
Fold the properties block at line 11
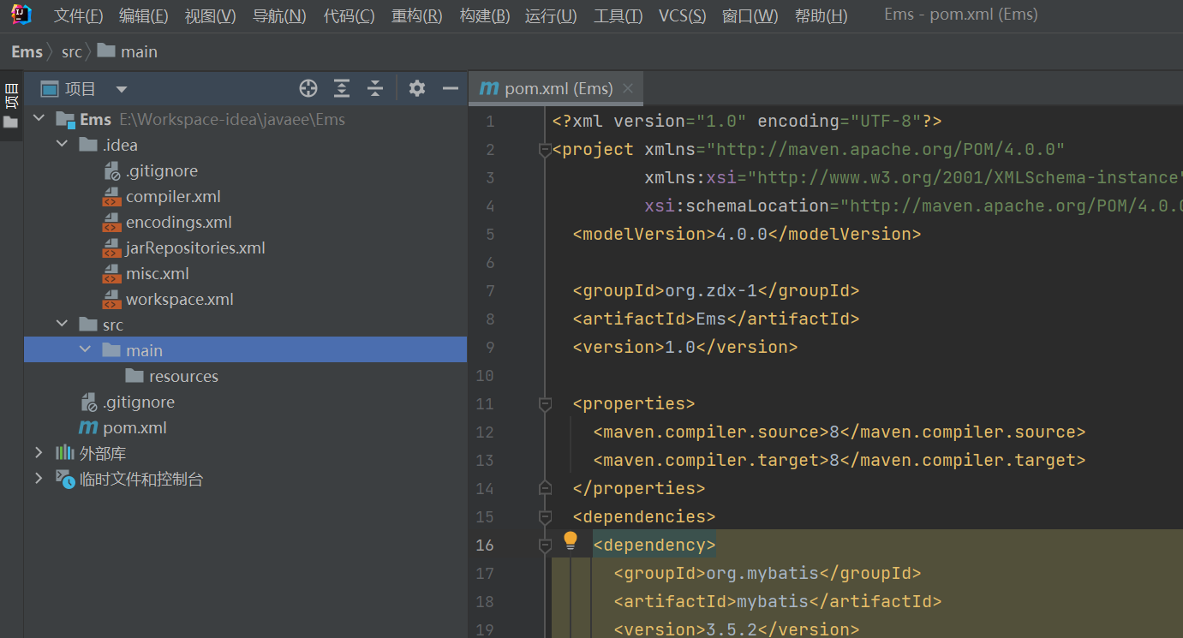point(545,403)
